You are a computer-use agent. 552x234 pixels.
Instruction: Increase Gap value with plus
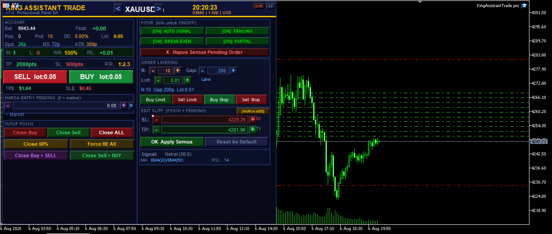234,71
